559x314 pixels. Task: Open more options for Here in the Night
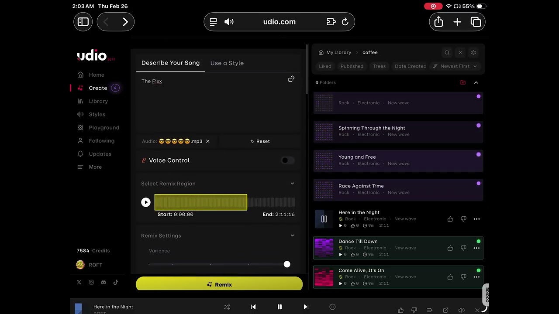coord(476,219)
